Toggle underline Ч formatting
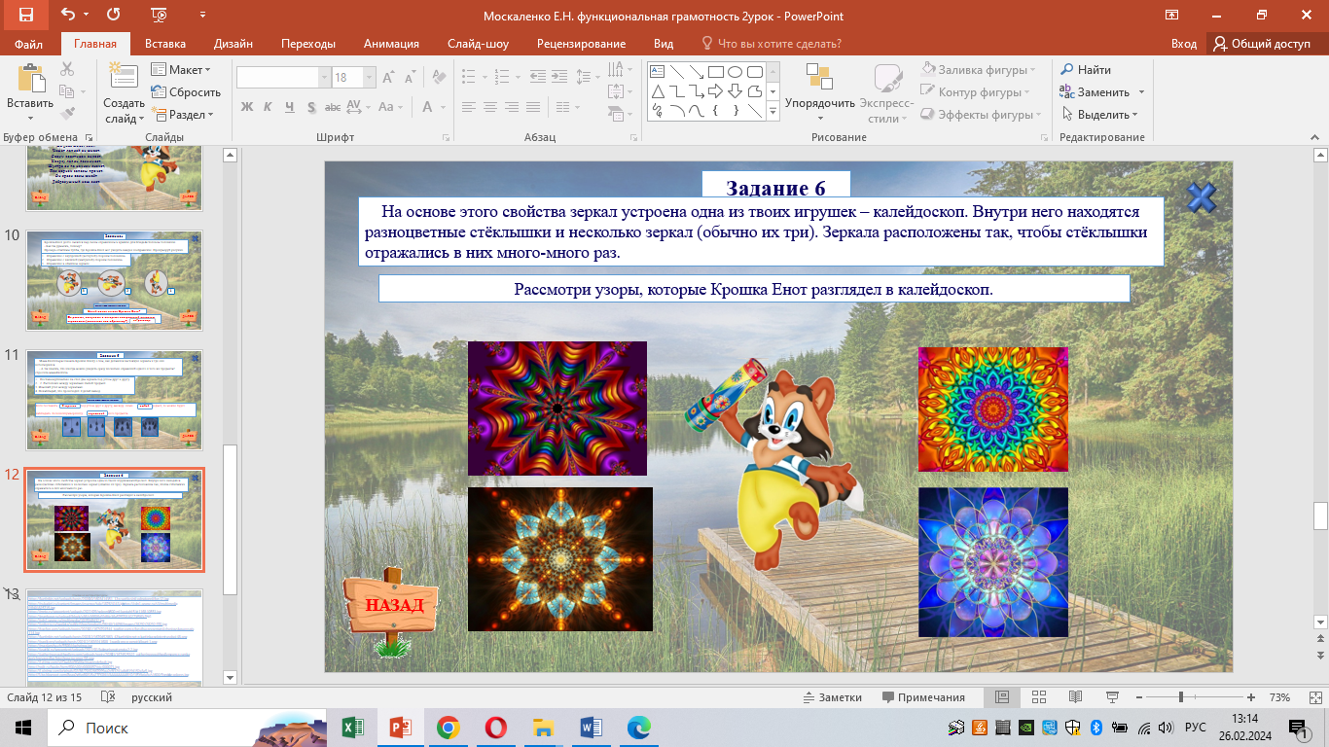 click(291, 107)
